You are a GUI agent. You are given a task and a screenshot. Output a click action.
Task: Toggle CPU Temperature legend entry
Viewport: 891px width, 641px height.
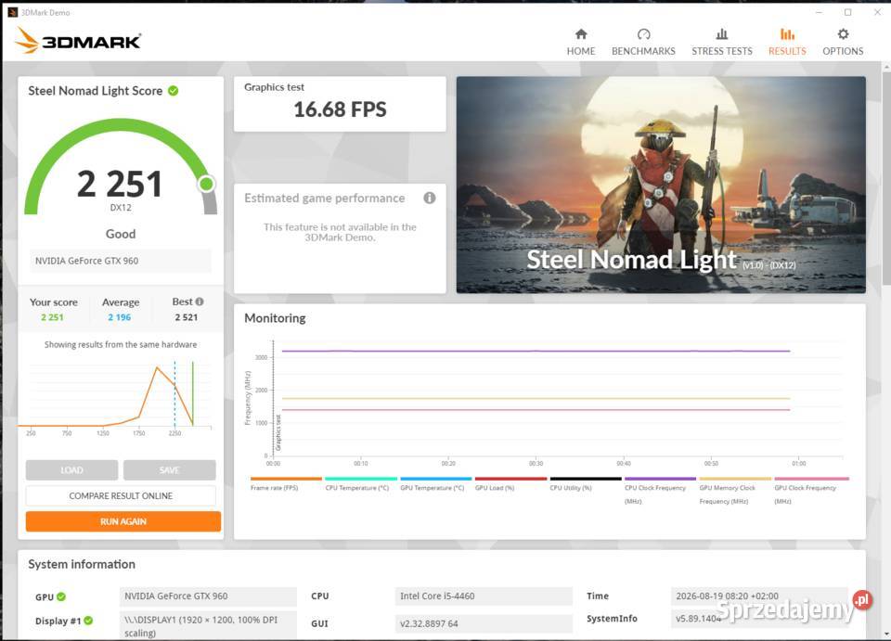[x=361, y=484]
